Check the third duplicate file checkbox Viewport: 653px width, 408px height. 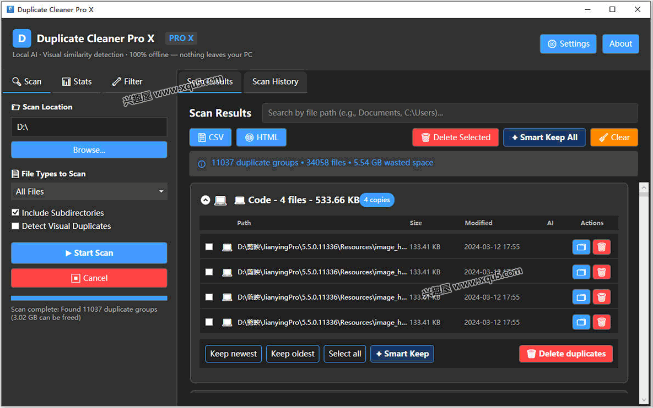pyautogui.click(x=209, y=297)
